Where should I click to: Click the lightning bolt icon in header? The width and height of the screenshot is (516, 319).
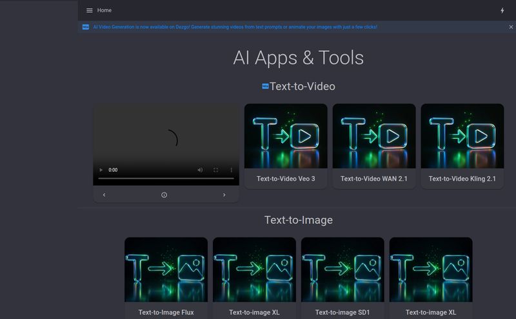pyautogui.click(x=502, y=10)
